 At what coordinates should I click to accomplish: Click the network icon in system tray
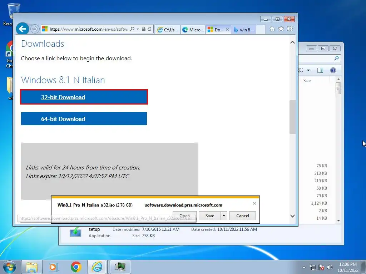point(312,267)
